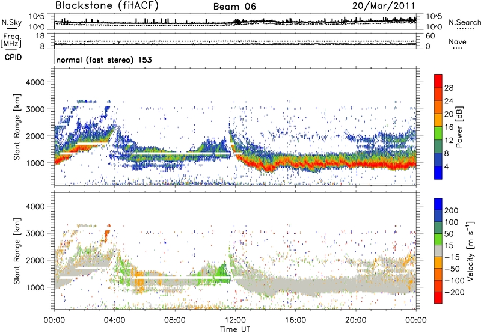Click the "4000" tick in the power panel
481x333 pixels.
tap(35, 82)
